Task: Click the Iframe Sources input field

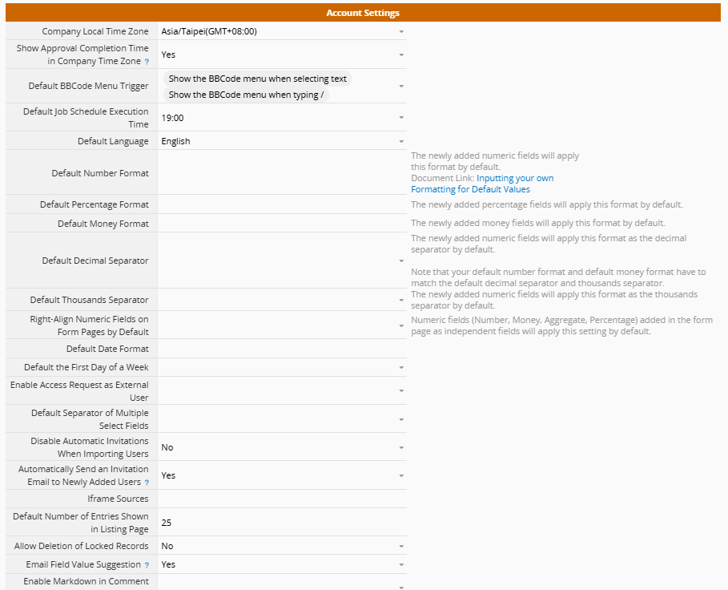Action: [280, 499]
